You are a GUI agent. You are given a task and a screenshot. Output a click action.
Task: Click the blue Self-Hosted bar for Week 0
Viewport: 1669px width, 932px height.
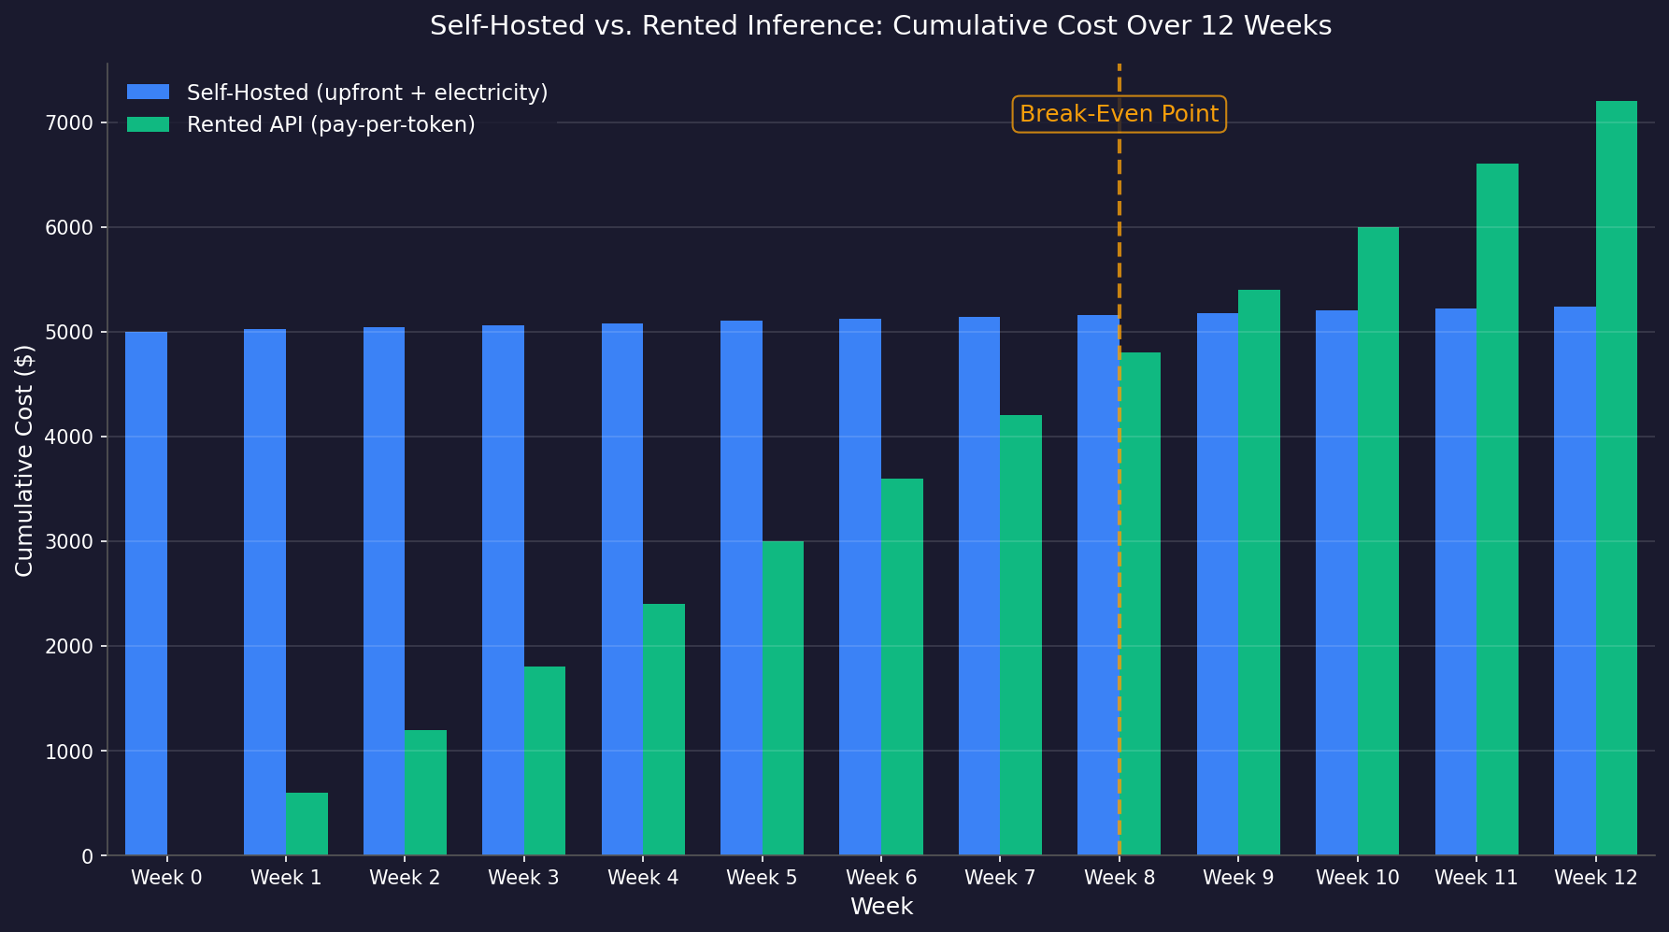146,594
